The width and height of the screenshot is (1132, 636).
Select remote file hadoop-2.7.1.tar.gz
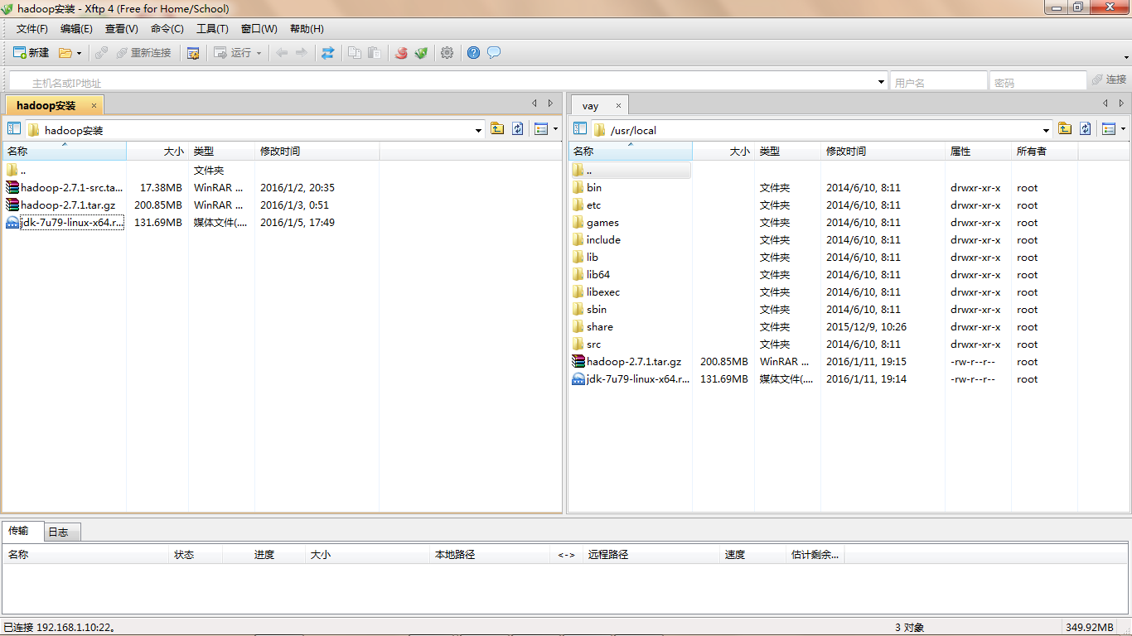click(x=626, y=362)
